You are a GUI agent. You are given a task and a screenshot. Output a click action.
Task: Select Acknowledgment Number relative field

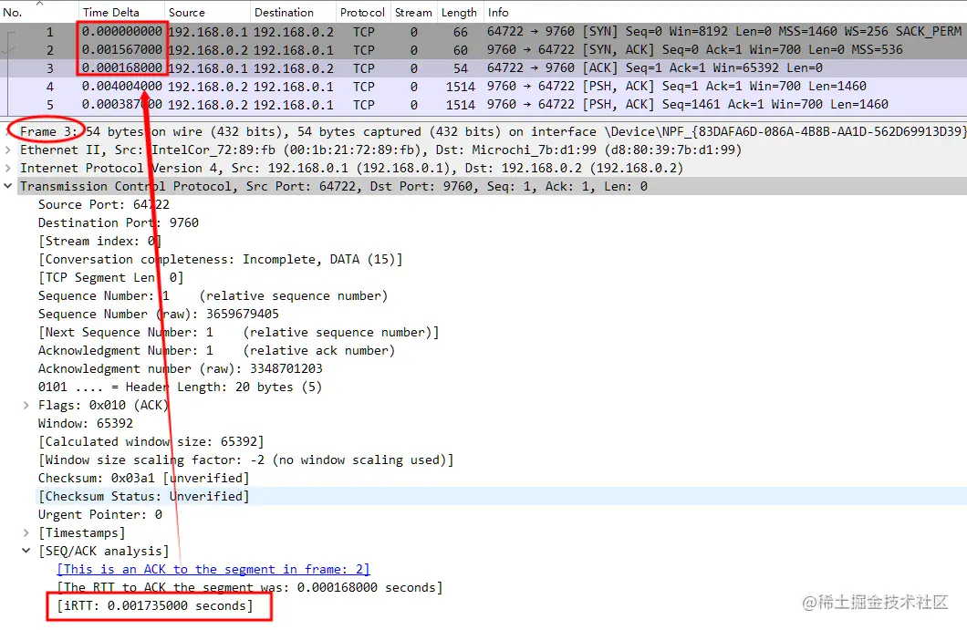(x=216, y=350)
